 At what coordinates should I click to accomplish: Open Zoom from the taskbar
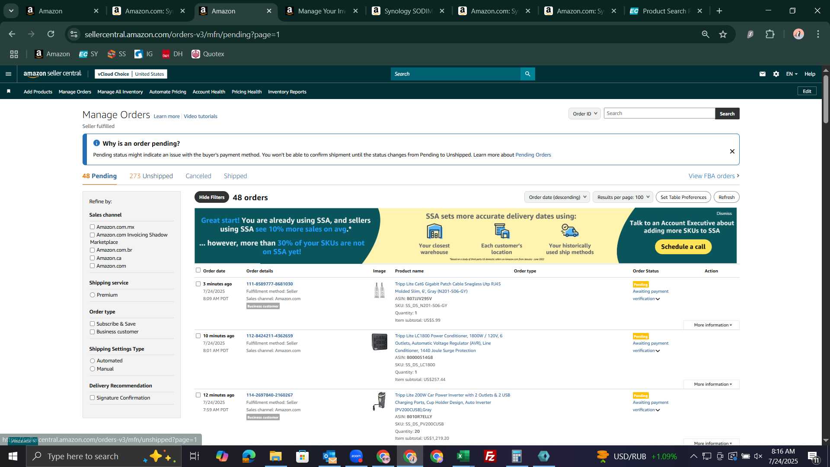(x=356, y=456)
